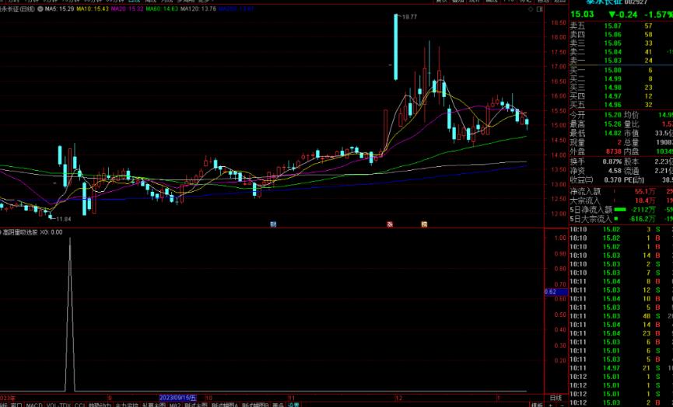The image size is (673, 407).
Task: Click the 卖四 ask row at 15.06
Action: pos(621,35)
